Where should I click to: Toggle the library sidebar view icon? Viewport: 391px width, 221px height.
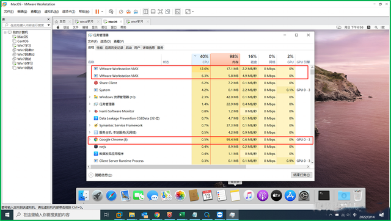point(146,12)
